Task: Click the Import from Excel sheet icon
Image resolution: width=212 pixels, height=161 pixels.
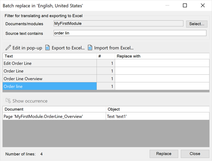Action: click(x=90, y=48)
